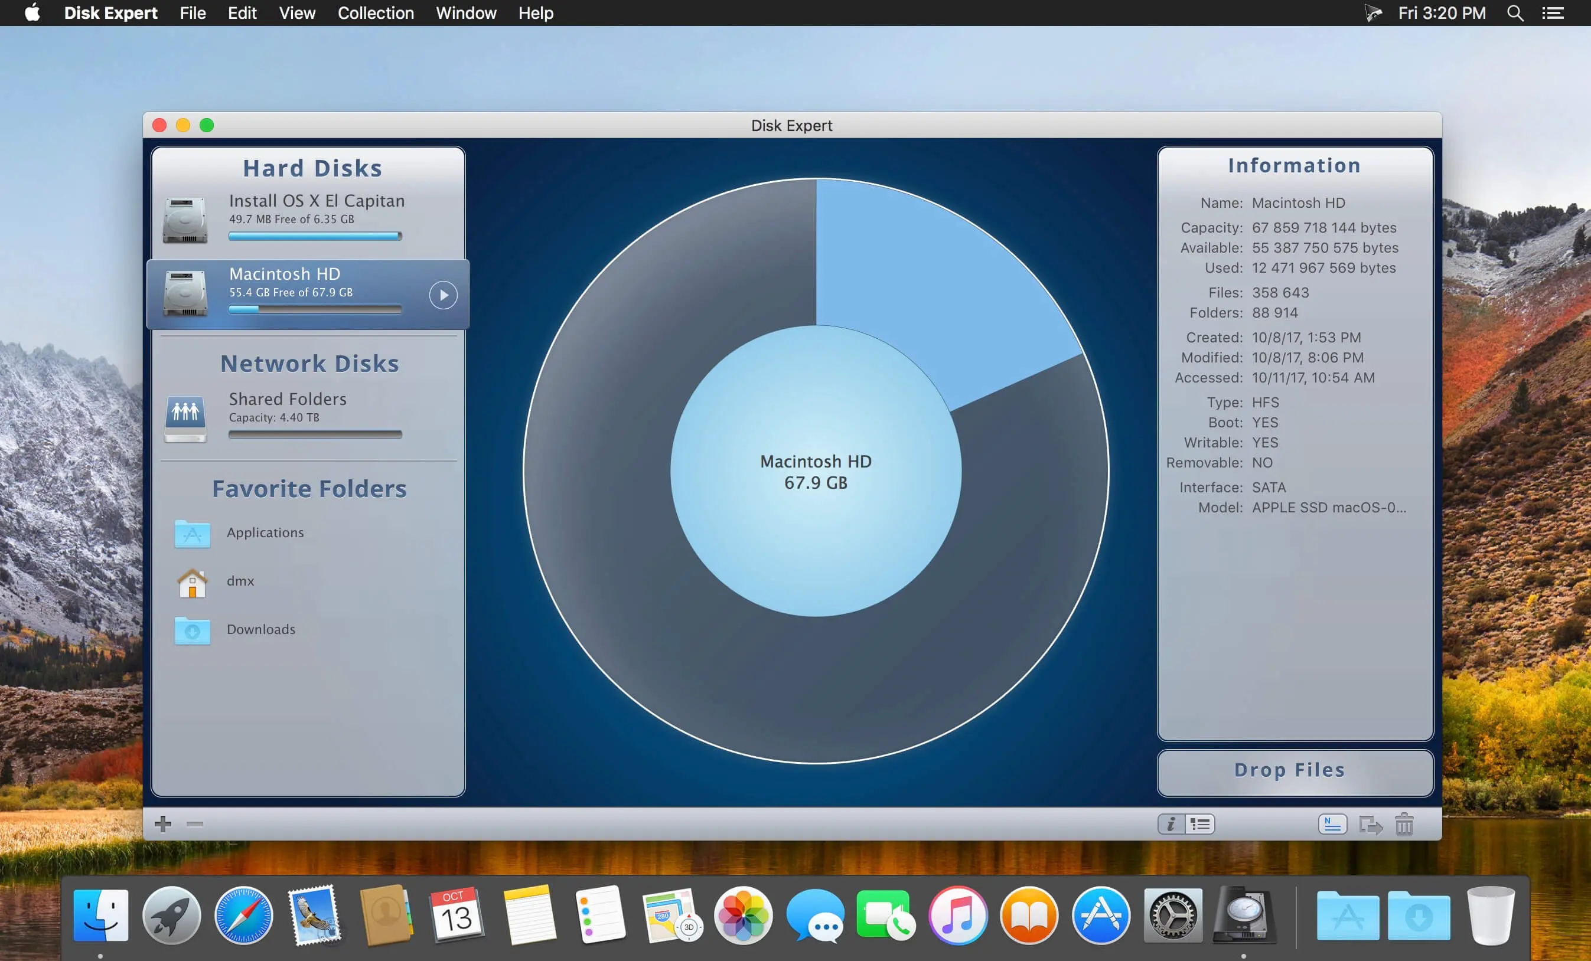Image resolution: width=1591 pixels, height=961 pixels.
Task: Select Macintosh HD center of pie chart
Action: 816,472
